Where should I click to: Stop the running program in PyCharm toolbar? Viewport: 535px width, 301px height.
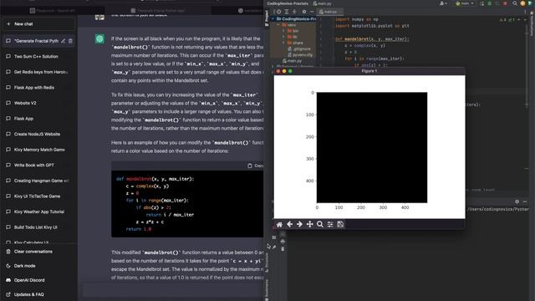[505, 3]
